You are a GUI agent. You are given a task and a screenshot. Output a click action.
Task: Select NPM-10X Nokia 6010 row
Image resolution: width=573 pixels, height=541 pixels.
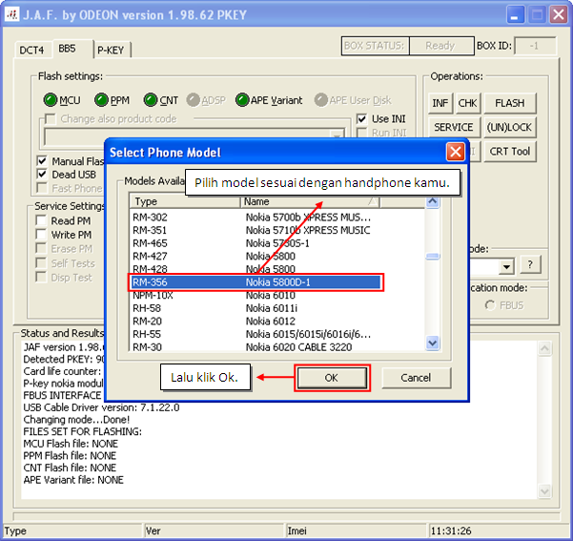(256, 295)
